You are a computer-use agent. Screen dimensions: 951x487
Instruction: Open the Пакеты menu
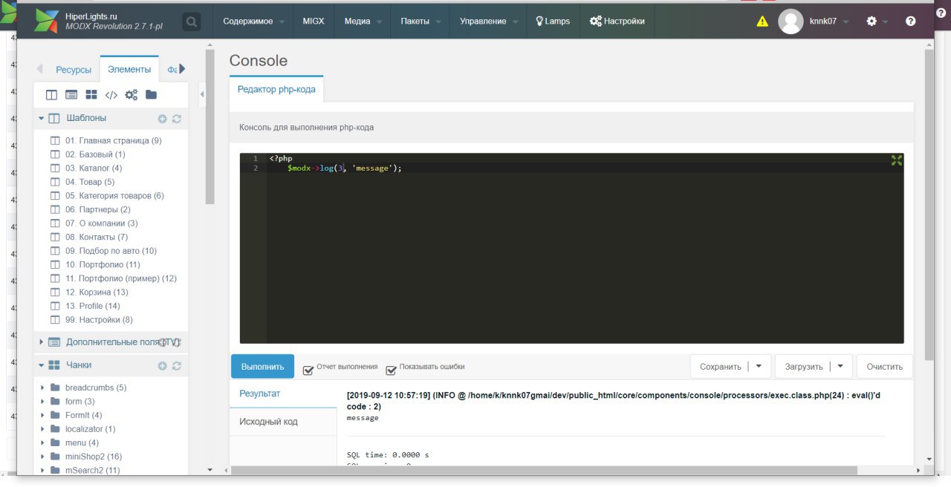click(420, 22)
